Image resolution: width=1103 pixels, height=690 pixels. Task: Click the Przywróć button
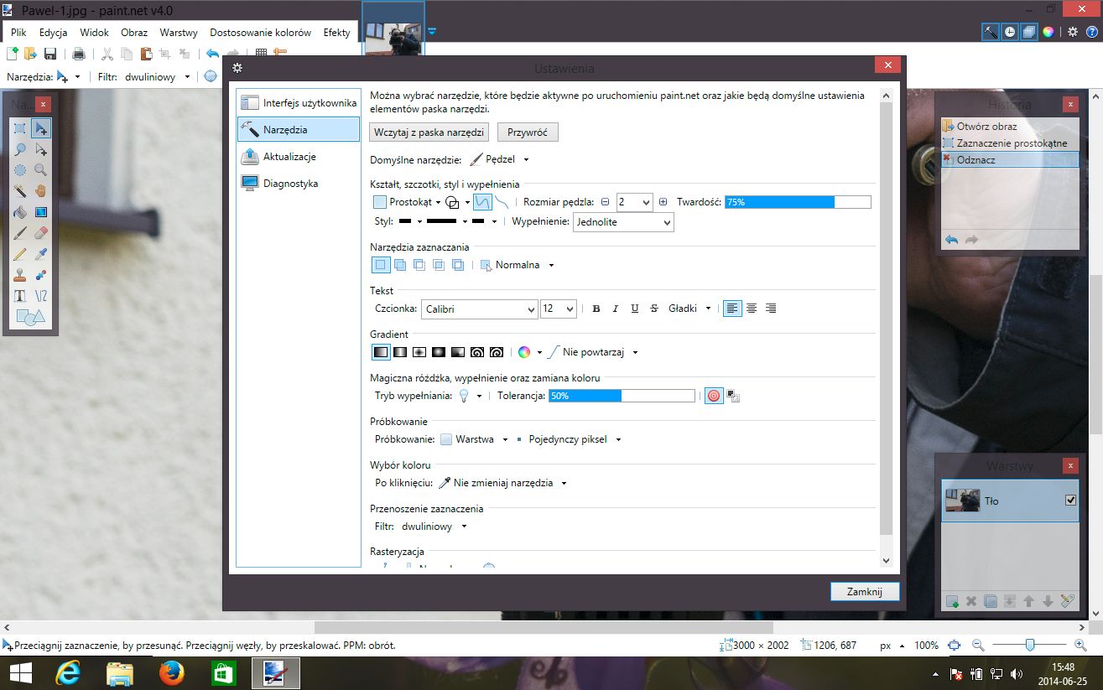pyautogui.click(x=528, y=132)
